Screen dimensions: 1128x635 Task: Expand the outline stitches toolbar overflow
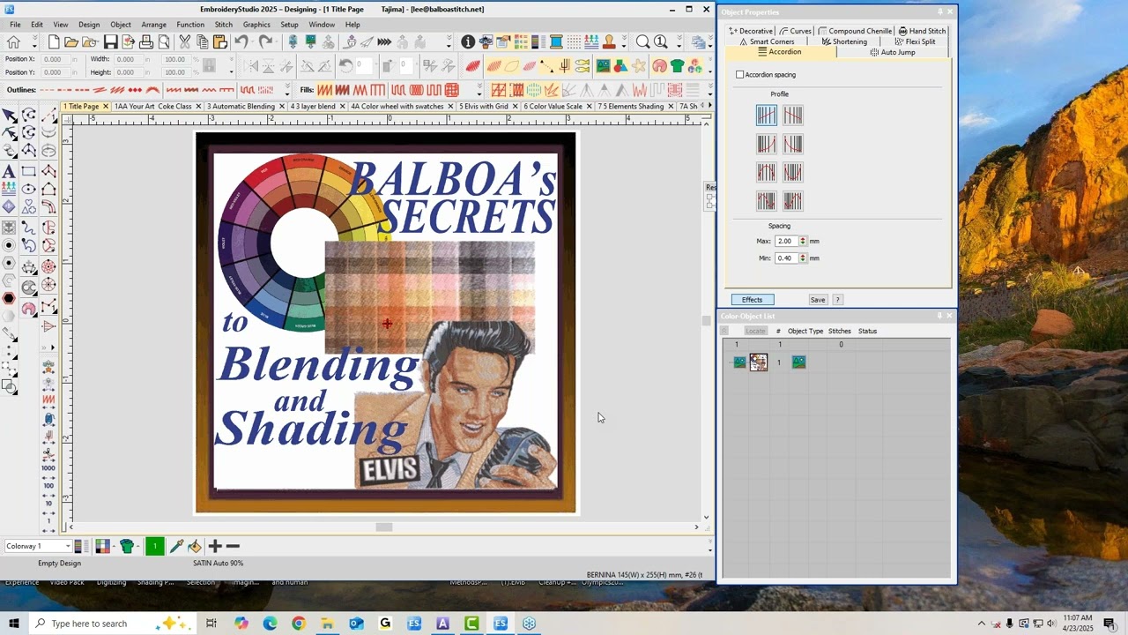(x=288, y=90)
